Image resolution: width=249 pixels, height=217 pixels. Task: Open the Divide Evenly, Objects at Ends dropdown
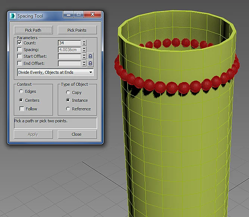[x=56, y=72]
